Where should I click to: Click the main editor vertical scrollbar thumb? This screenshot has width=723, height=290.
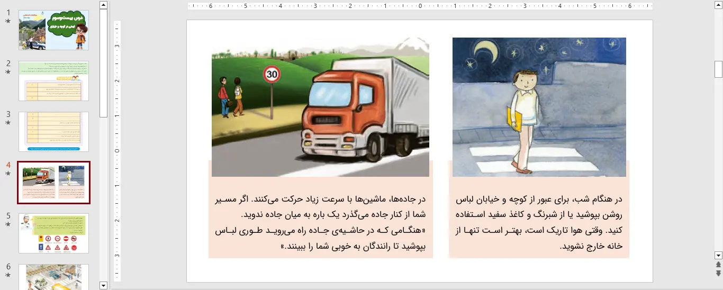click(x=718, y=69)
